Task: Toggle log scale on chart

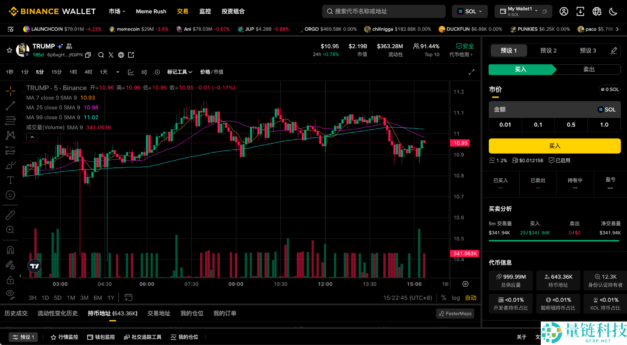Action: 455,298
